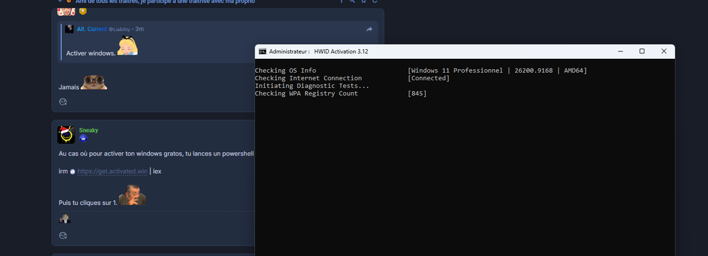Click the 'Puis tu cliques sur 1.' text
This screenshot has height=256, width=708.
click(88, 203)
